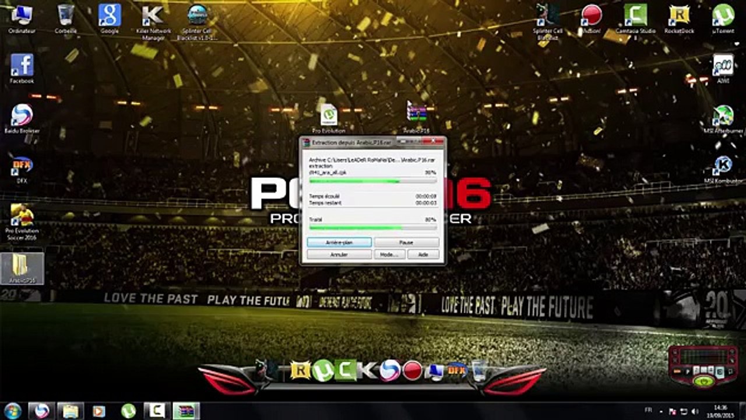
Task: Pause the extraction
Action: tap(406, 242)
